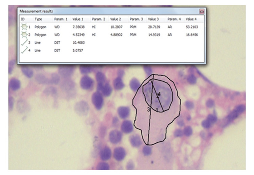Click the line icon of measurement 3
The image size is (254, 175).
[24, 42]
